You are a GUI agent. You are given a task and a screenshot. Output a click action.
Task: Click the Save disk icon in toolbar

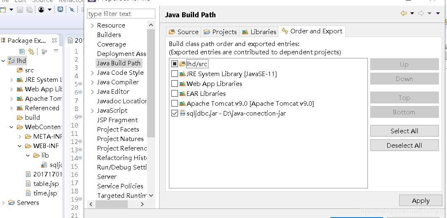20,10
